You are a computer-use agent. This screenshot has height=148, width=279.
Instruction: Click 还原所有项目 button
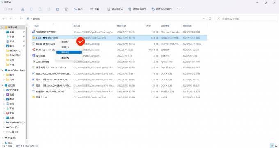(x=137, y=9)
